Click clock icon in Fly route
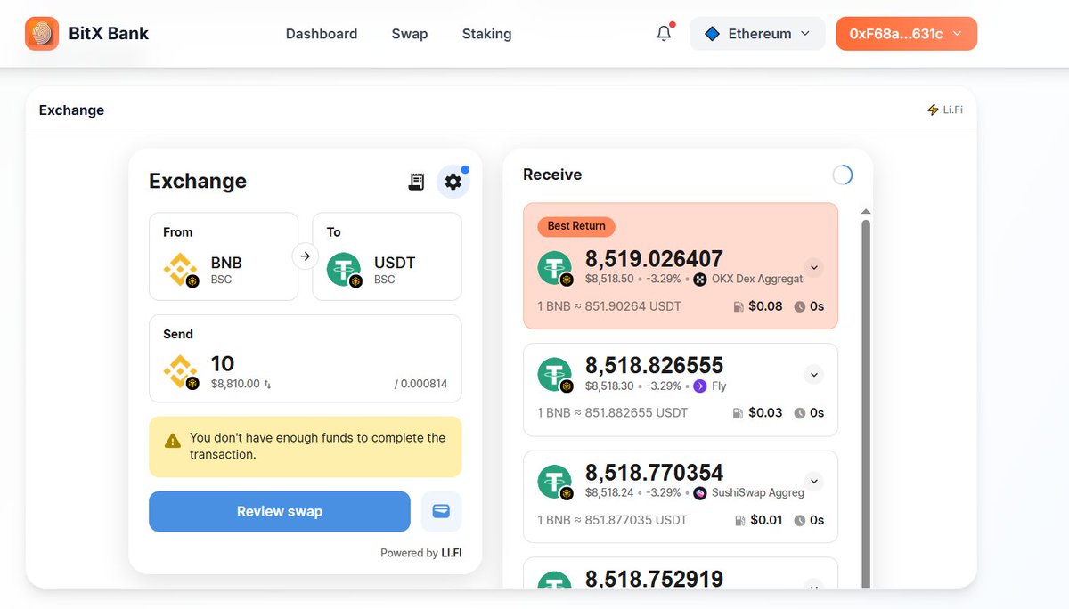 click(800, 413)
